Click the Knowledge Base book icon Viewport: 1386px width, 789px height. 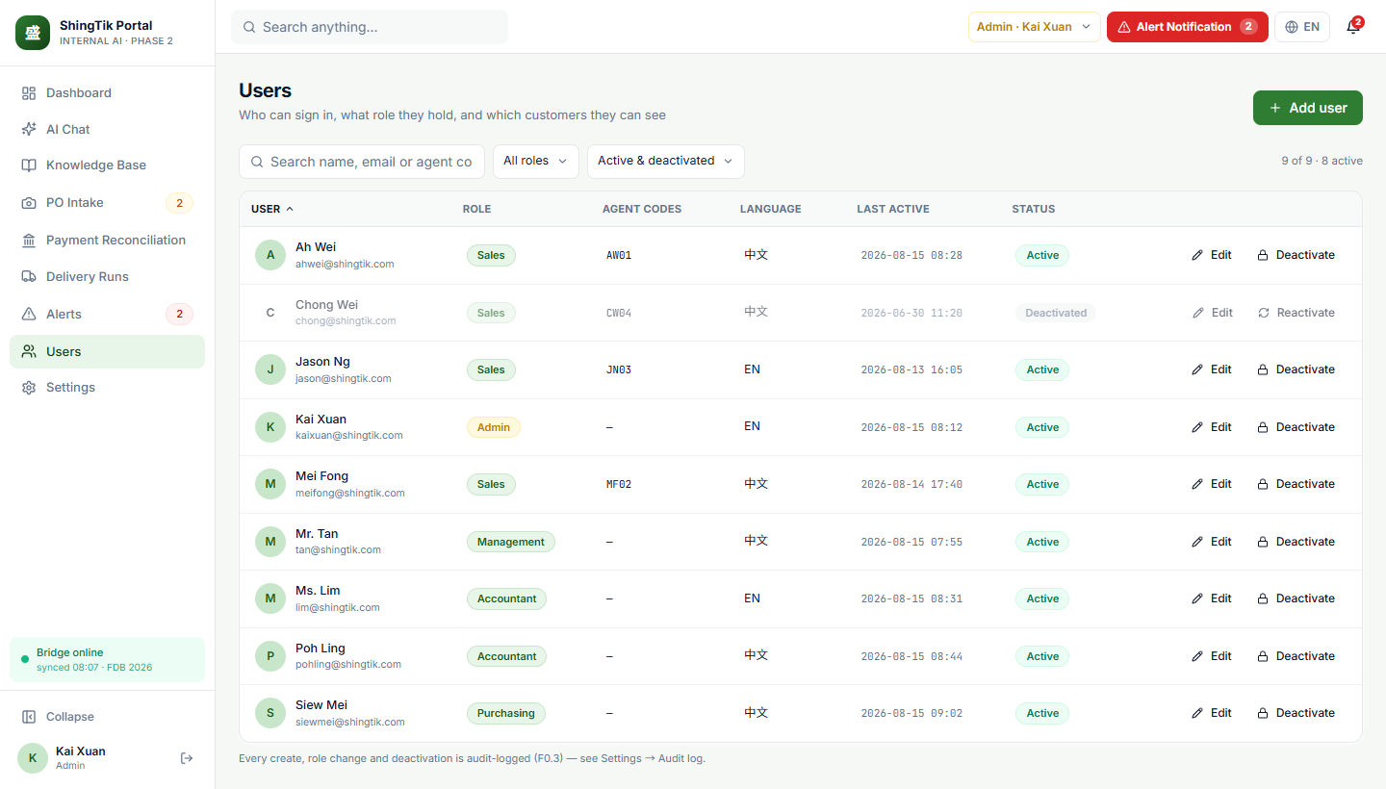[29, 165]
